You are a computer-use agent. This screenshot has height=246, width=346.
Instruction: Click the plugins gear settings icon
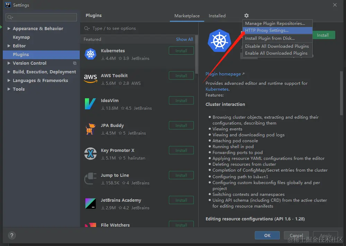pyautogui.click(x=246, y=16)
